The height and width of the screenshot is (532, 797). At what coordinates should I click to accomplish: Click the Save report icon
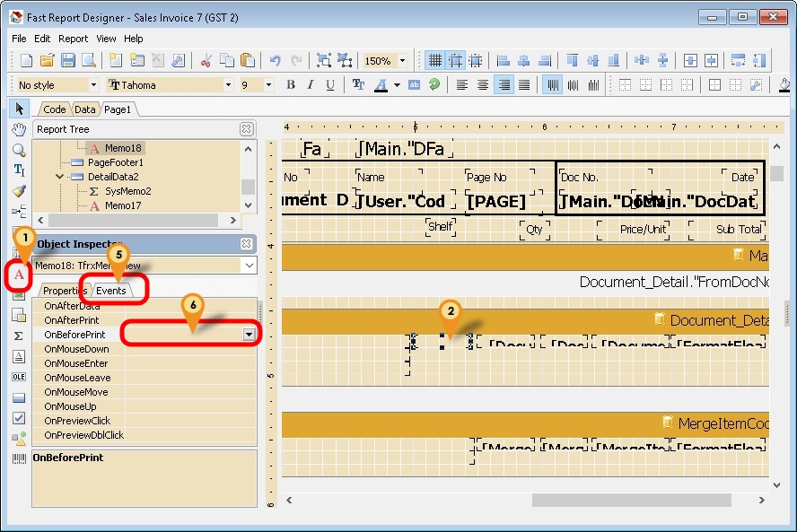click(68, 61)
